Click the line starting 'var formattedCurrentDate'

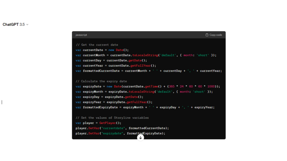(148, 71)
